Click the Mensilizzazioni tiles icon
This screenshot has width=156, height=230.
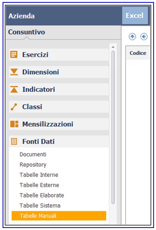[14, 124]
